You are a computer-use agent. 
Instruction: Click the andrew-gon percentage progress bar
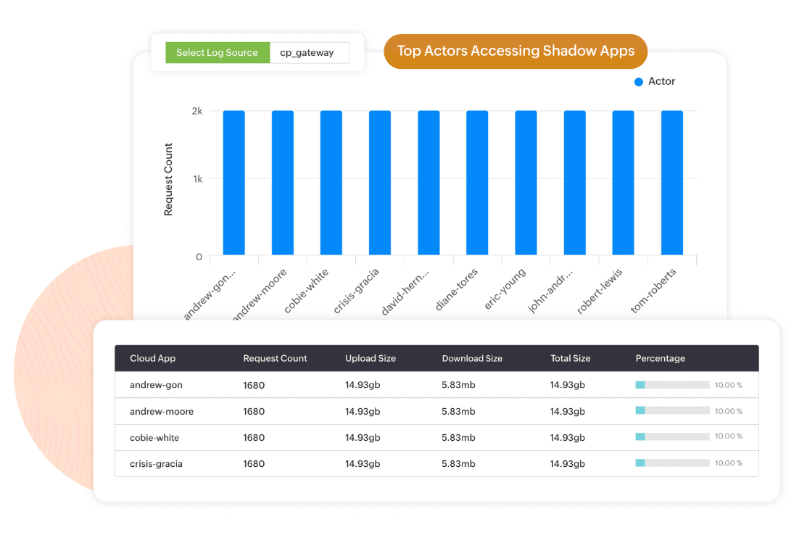point(672,385)
